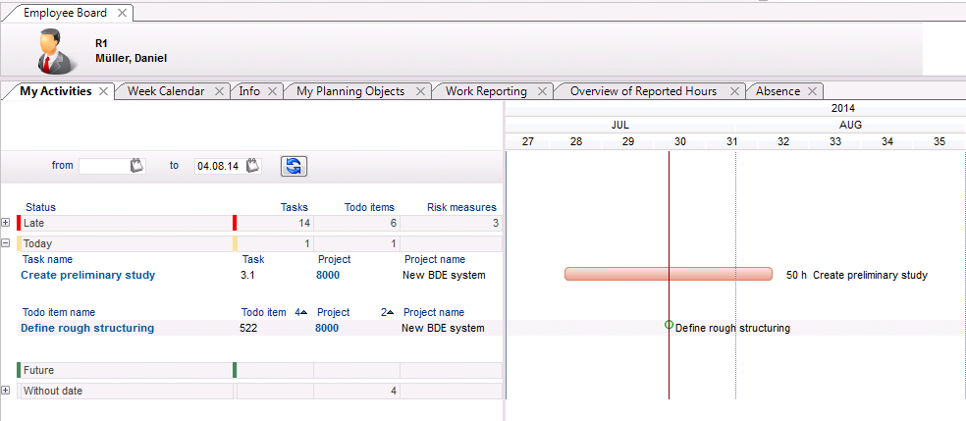Click the red Late status color marker

pos(19,222)
